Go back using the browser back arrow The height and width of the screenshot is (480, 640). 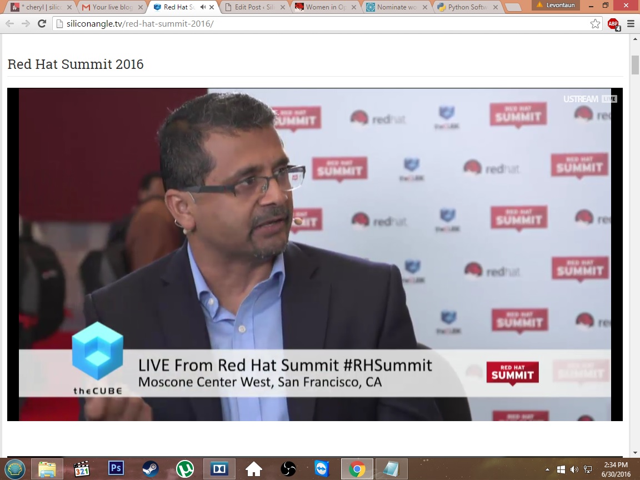tap(10, 24)
